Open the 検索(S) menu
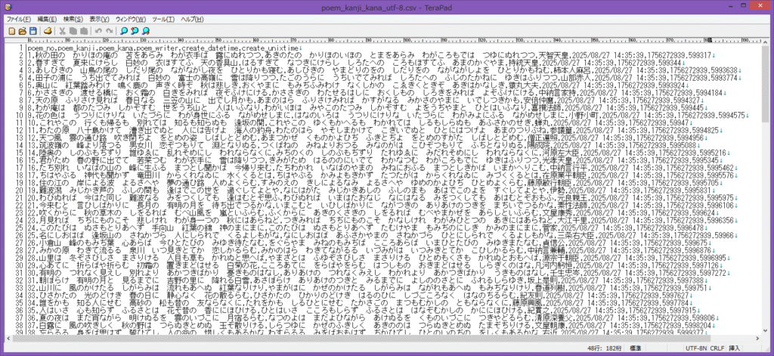 click(73, 17)
